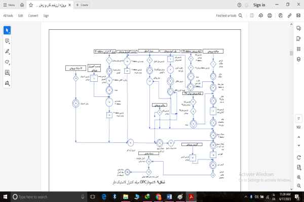Star the current document as favorite
Viewport: 304px width, 202px height.
[x=31, y=5]
